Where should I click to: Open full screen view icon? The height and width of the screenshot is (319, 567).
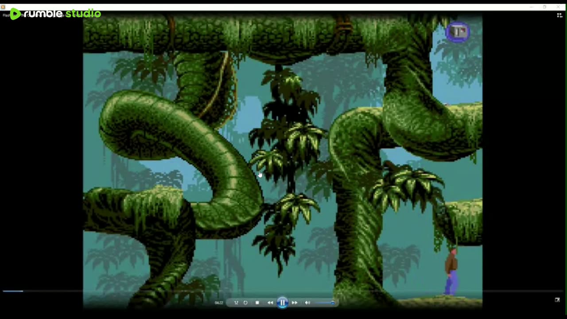pyautogui.click(x=557, y=300)
